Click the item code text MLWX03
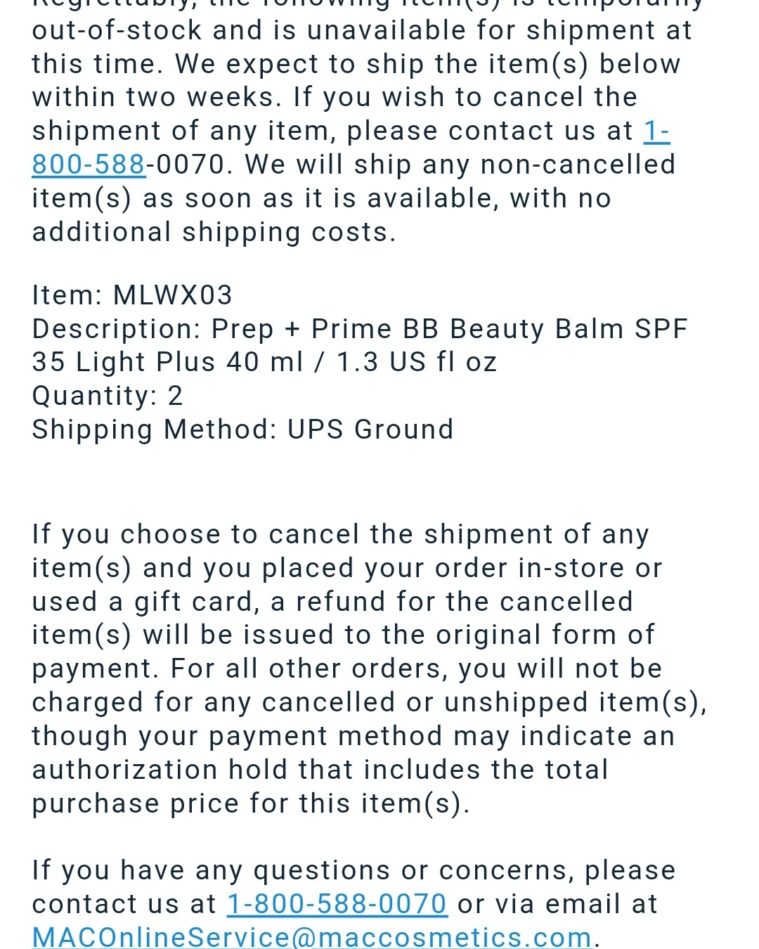Viewport: 759px width, 949px height. coord(173,295)
